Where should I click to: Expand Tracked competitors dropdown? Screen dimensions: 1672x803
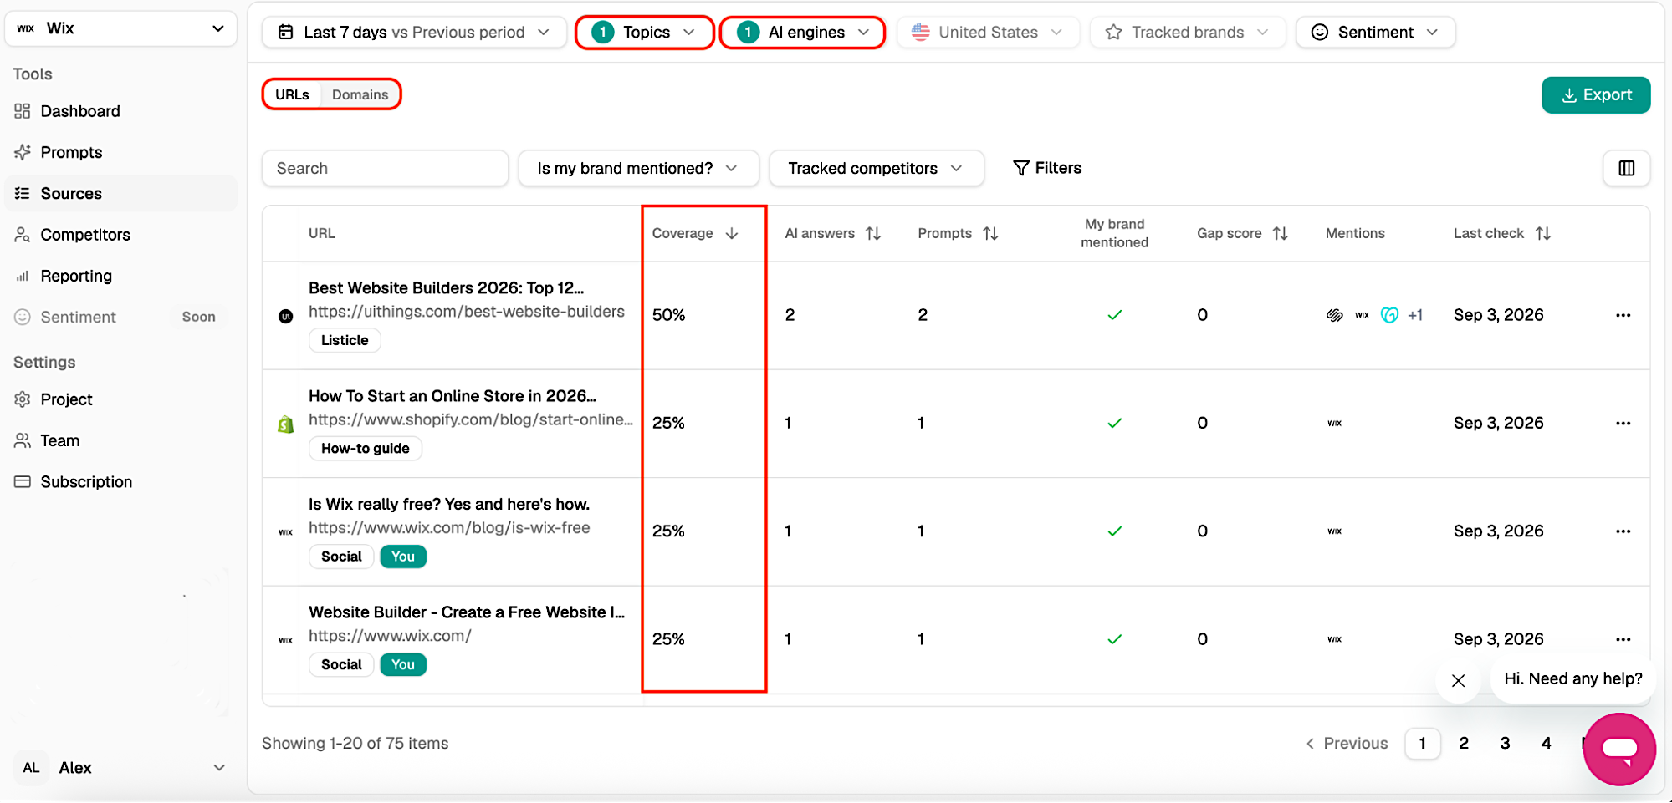[876, 168]
